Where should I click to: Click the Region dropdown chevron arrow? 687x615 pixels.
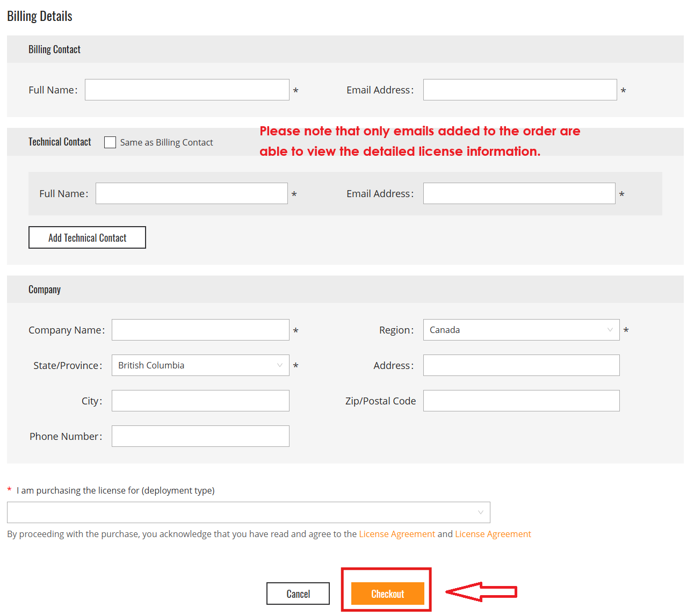click(610, 329)
